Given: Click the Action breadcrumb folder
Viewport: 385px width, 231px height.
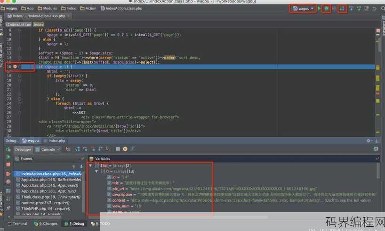Looking at the screenshot, I should [88, 8].
